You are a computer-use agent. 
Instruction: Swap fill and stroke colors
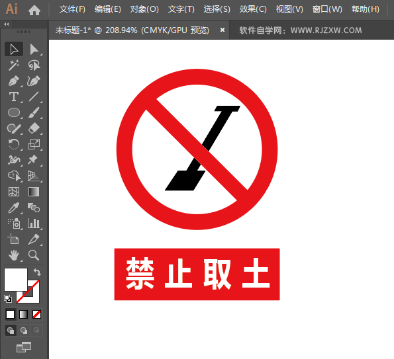tap(37, 272)
